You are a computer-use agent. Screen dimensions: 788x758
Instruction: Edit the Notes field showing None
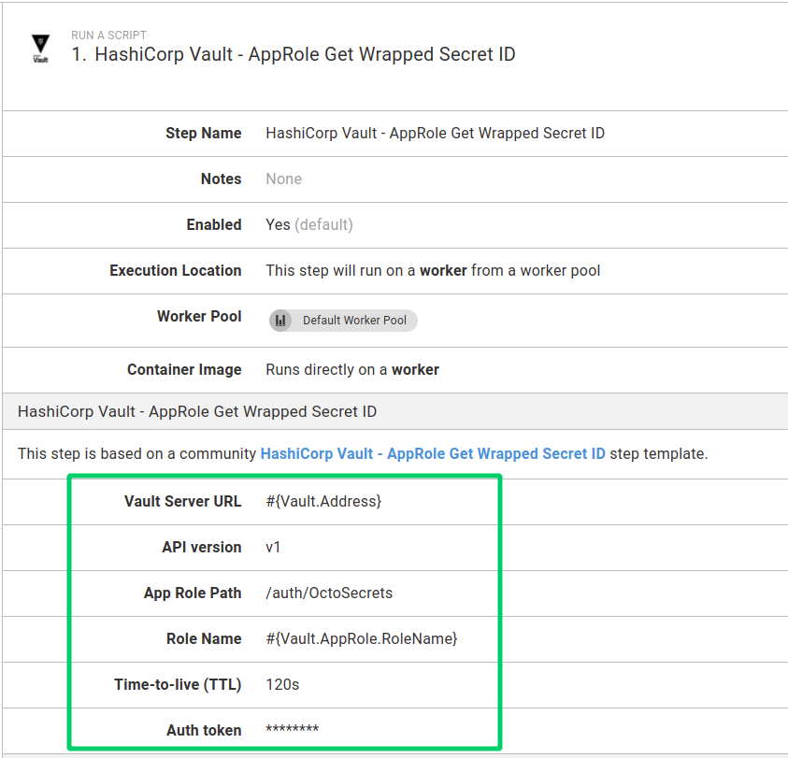tap(283, 179)
